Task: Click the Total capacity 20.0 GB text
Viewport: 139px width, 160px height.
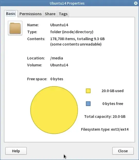Action: tap(105, 117)
